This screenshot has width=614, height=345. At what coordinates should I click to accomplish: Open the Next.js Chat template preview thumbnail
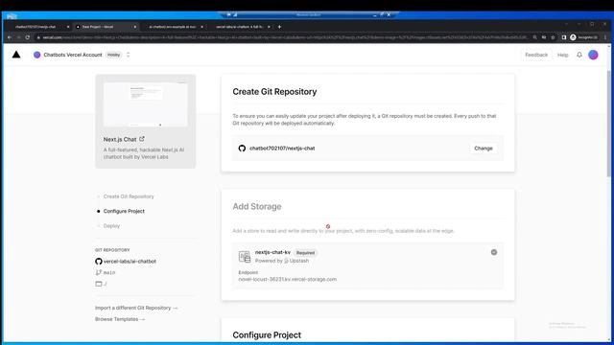coord(145,104)
